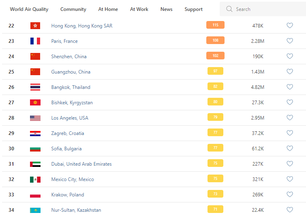Click the Mexico flag icon
Viewport: 306px width, 217px height.
point(35,179)
